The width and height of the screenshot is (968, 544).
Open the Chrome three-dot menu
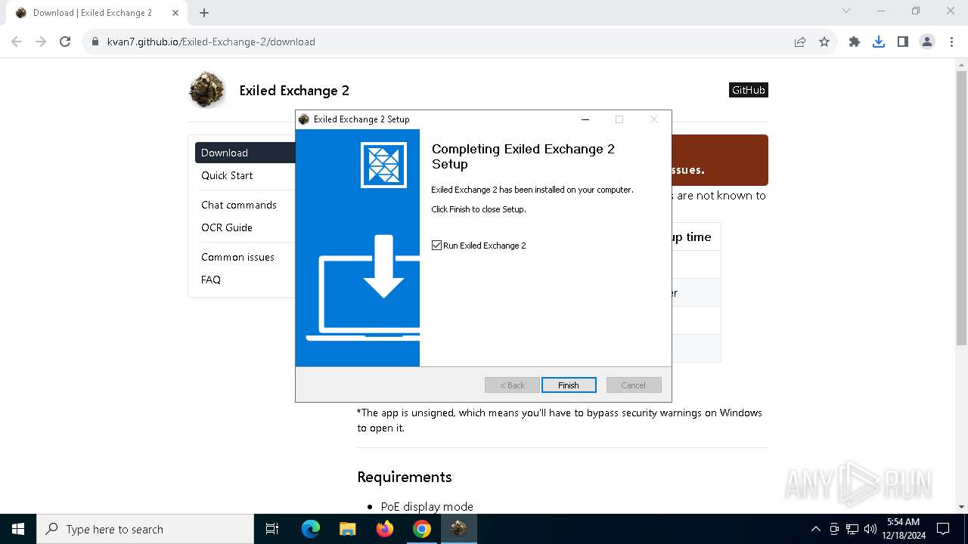point(951,42)
